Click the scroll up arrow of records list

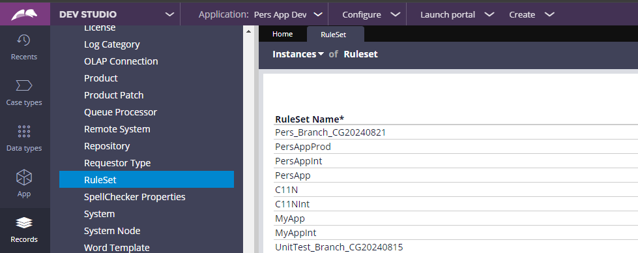click(249, 31)
